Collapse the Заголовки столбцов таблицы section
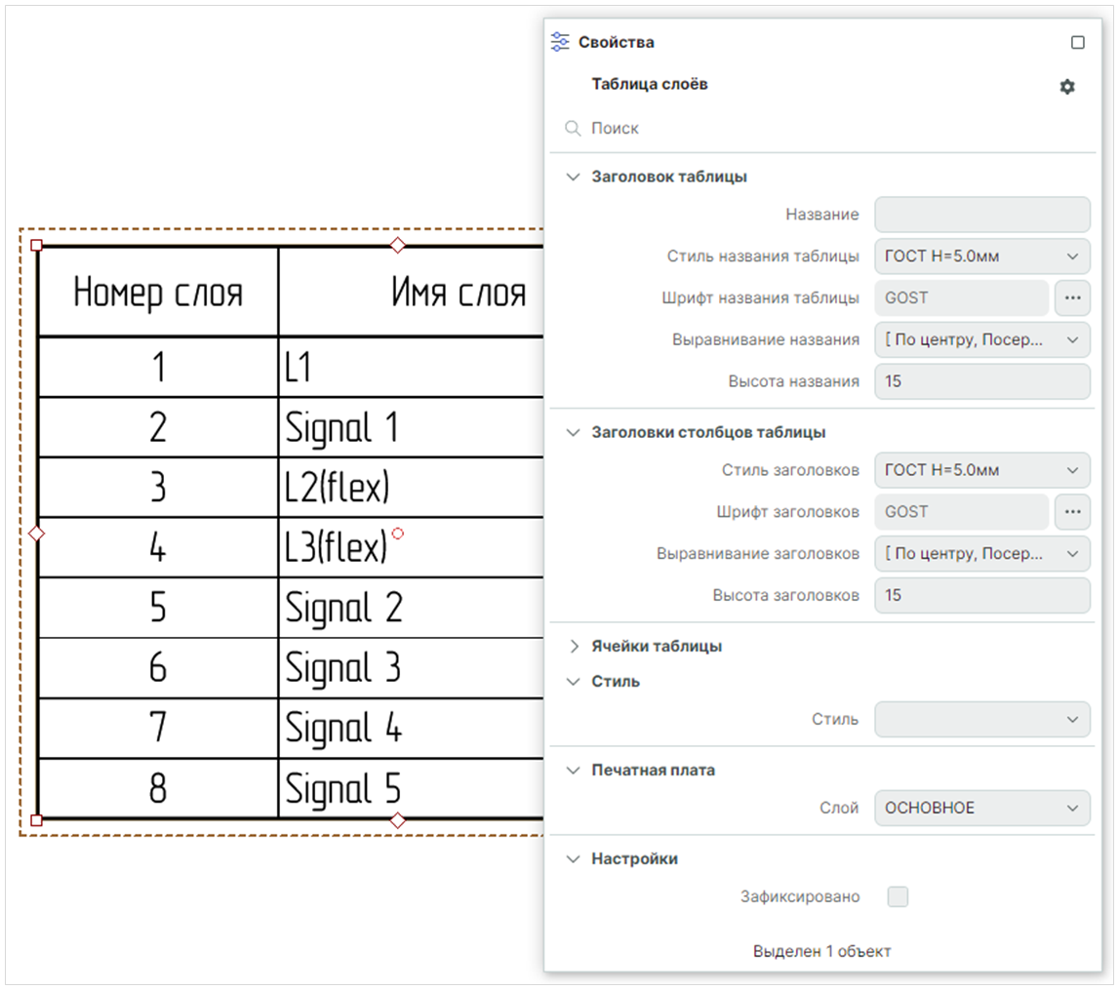 tap(574, 432)
